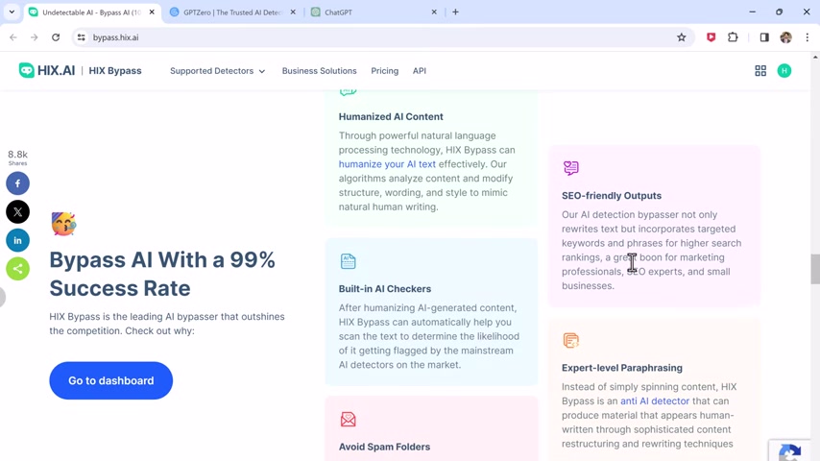820x461 pixels.
Task: Open a new browser tab
Action: [455, 12]
